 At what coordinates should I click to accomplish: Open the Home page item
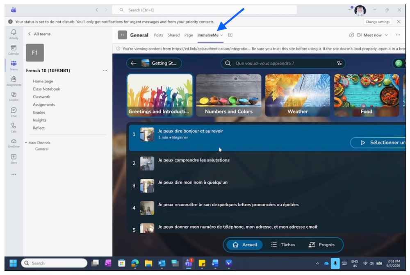click(x=43, y=81)
